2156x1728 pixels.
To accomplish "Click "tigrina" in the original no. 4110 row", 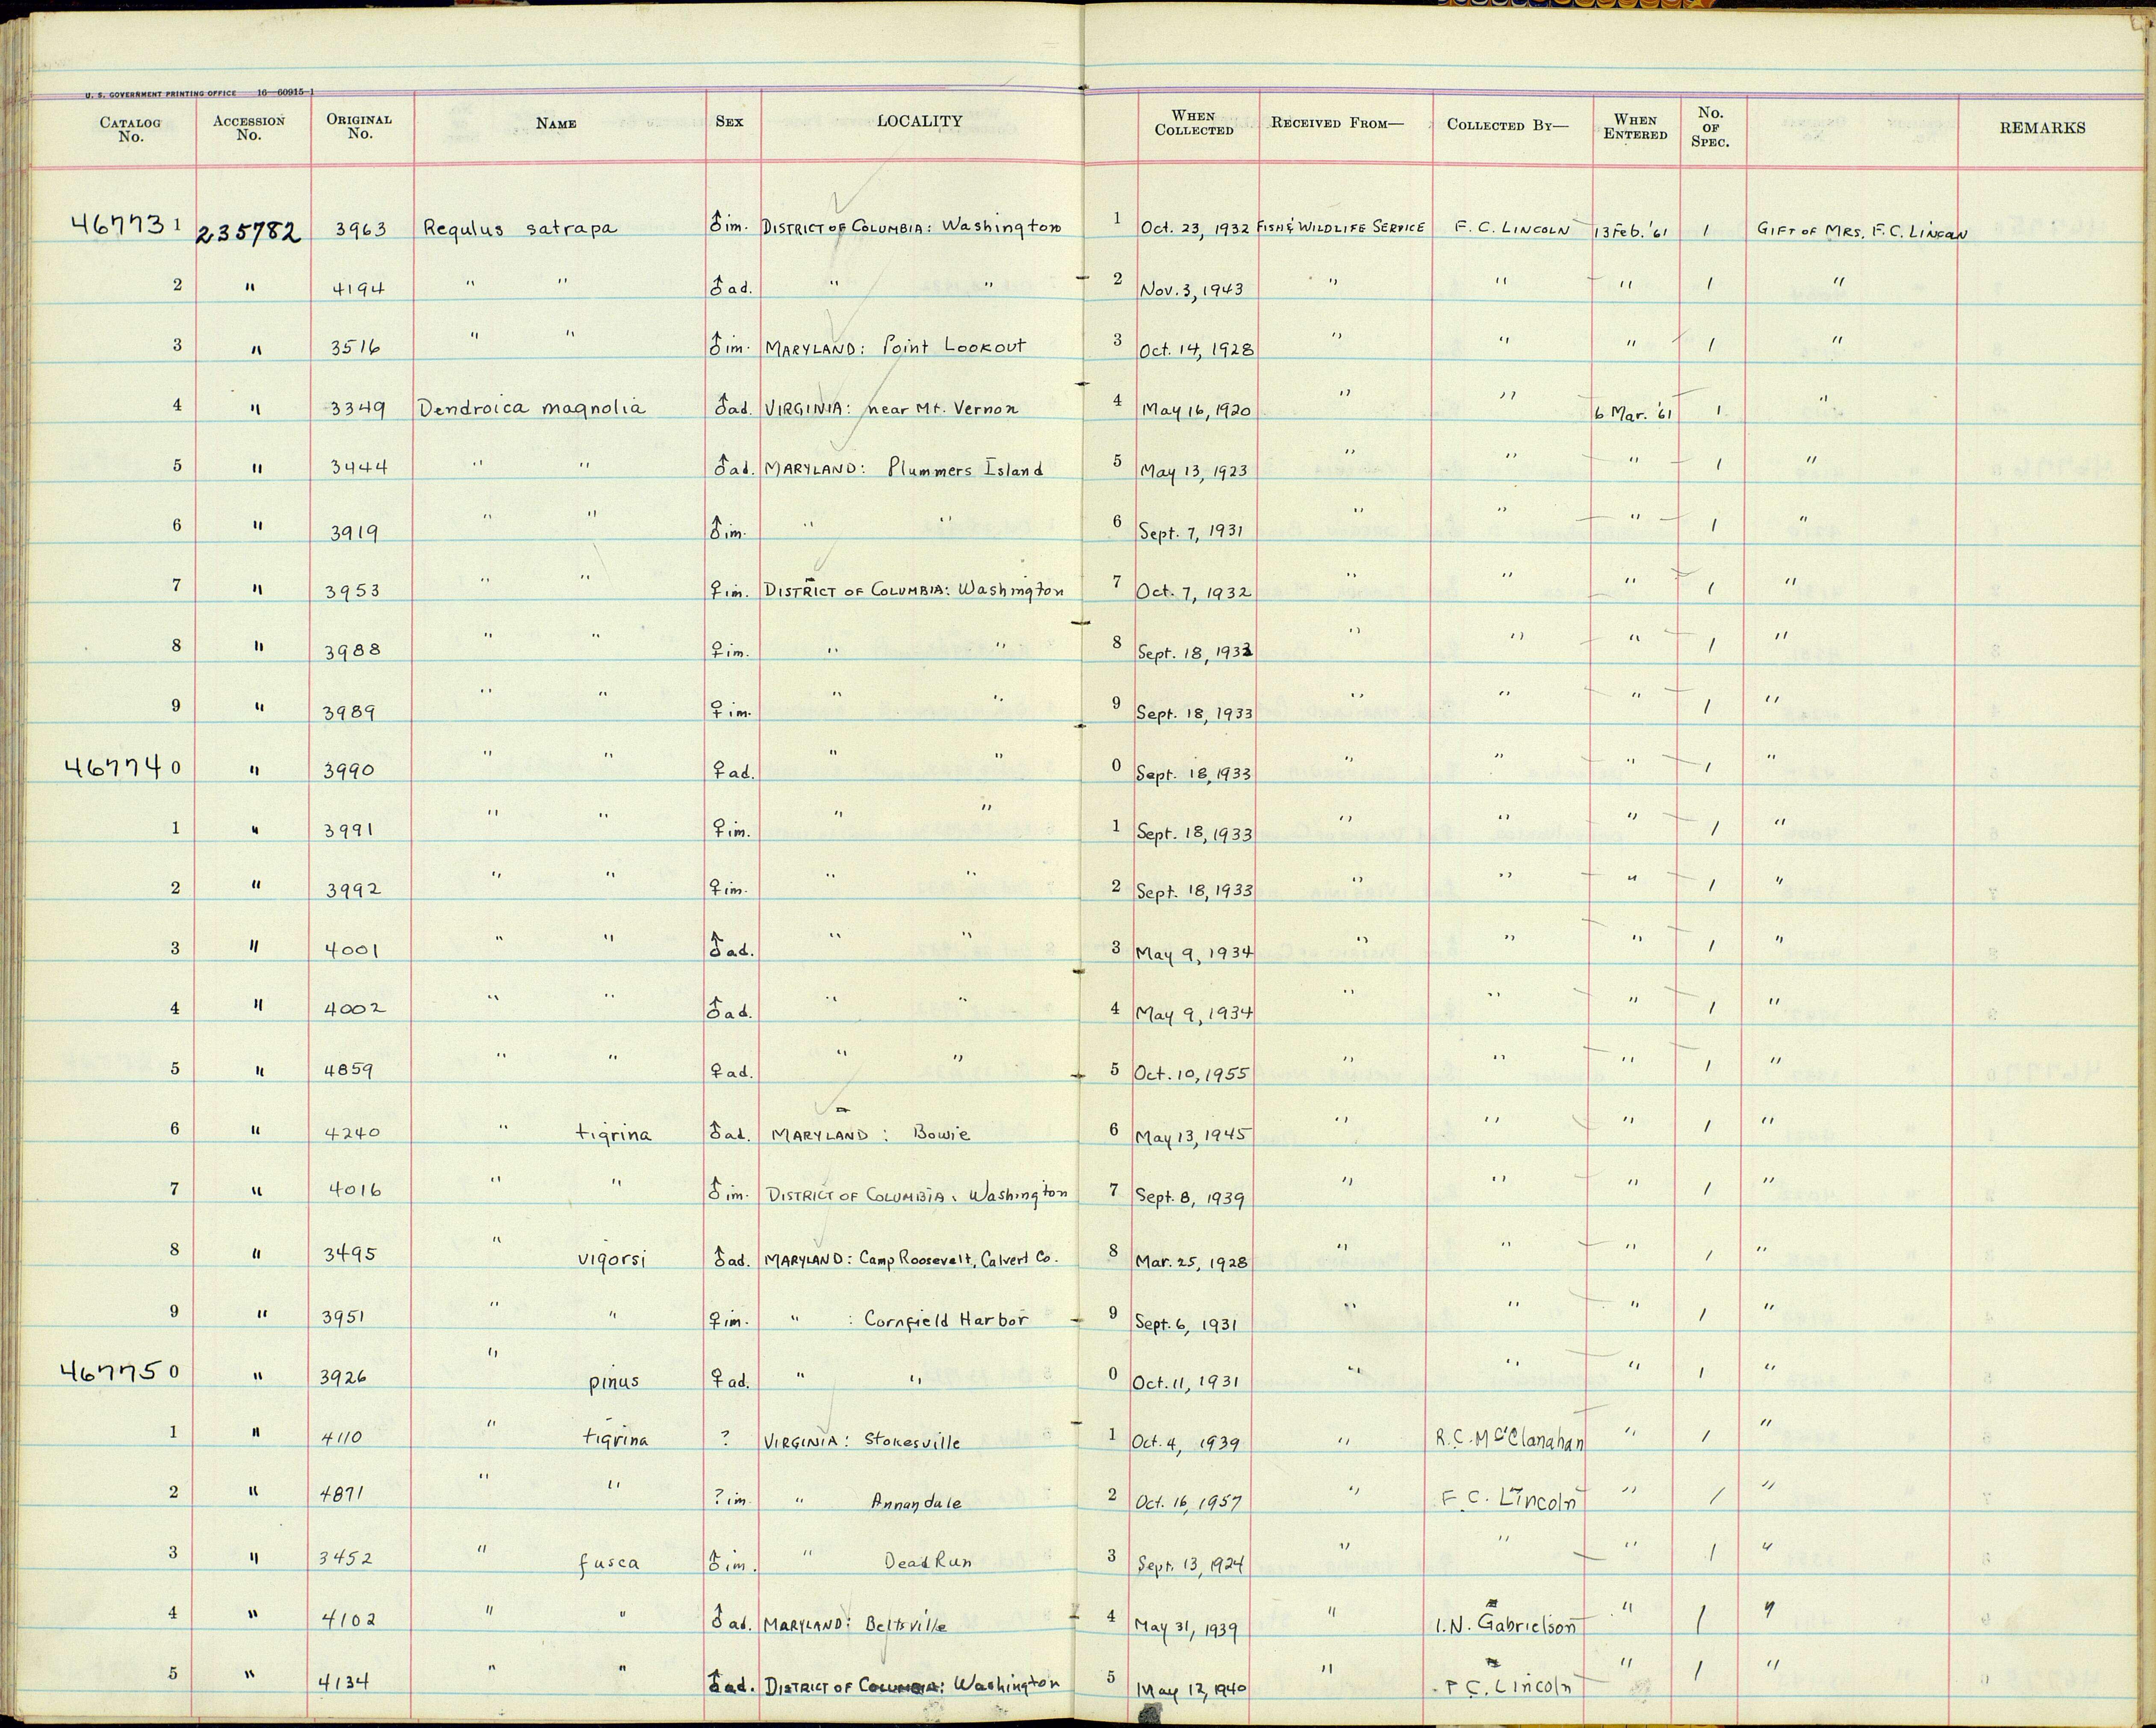I will tap(615, 1439).
